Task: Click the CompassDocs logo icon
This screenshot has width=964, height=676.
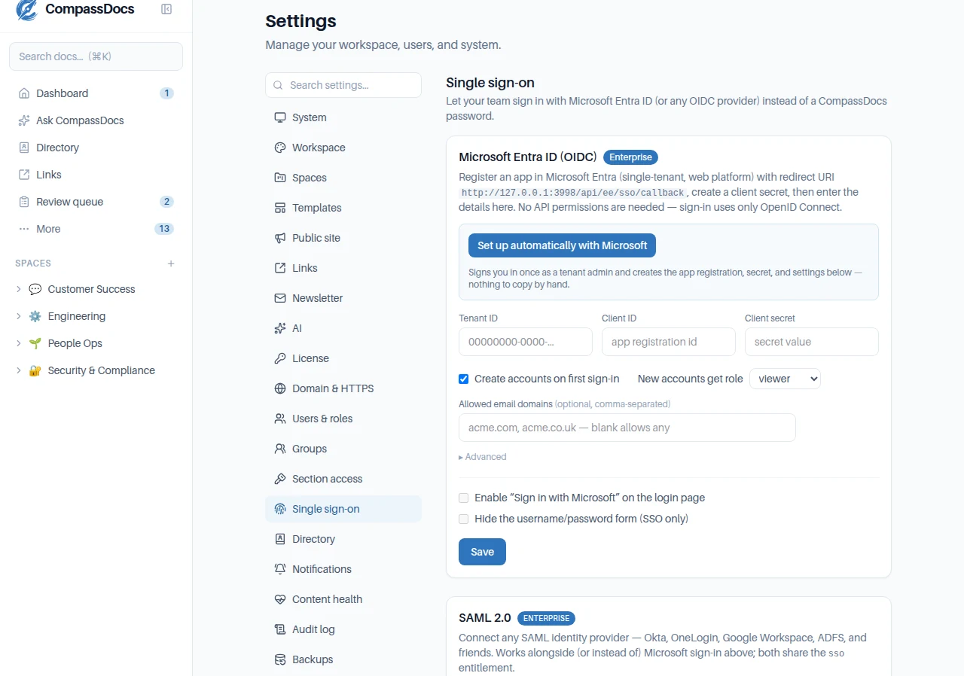Action: click(x=26, y=10)
